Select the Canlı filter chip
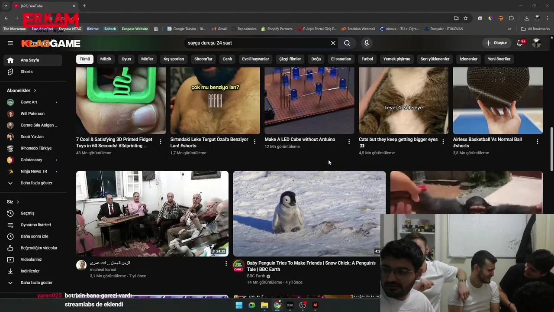Image resolution: width=554 pixels, height=312 pixels. click(x=227, y=59)
